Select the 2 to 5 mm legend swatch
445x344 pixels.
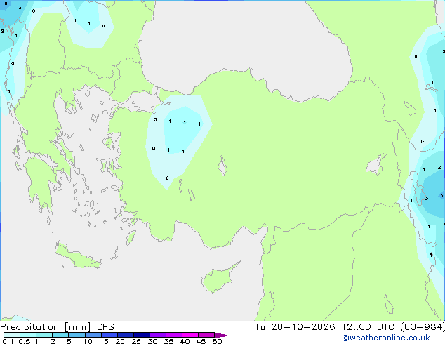(60, 335)
